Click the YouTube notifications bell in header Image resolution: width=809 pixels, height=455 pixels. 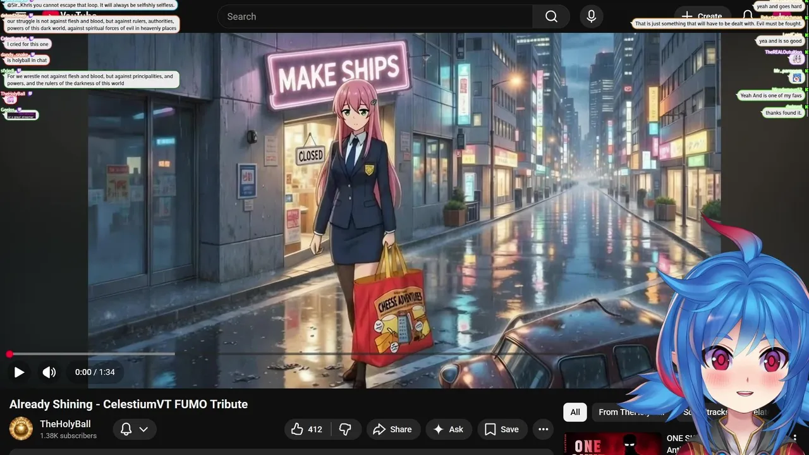(748, 16)
